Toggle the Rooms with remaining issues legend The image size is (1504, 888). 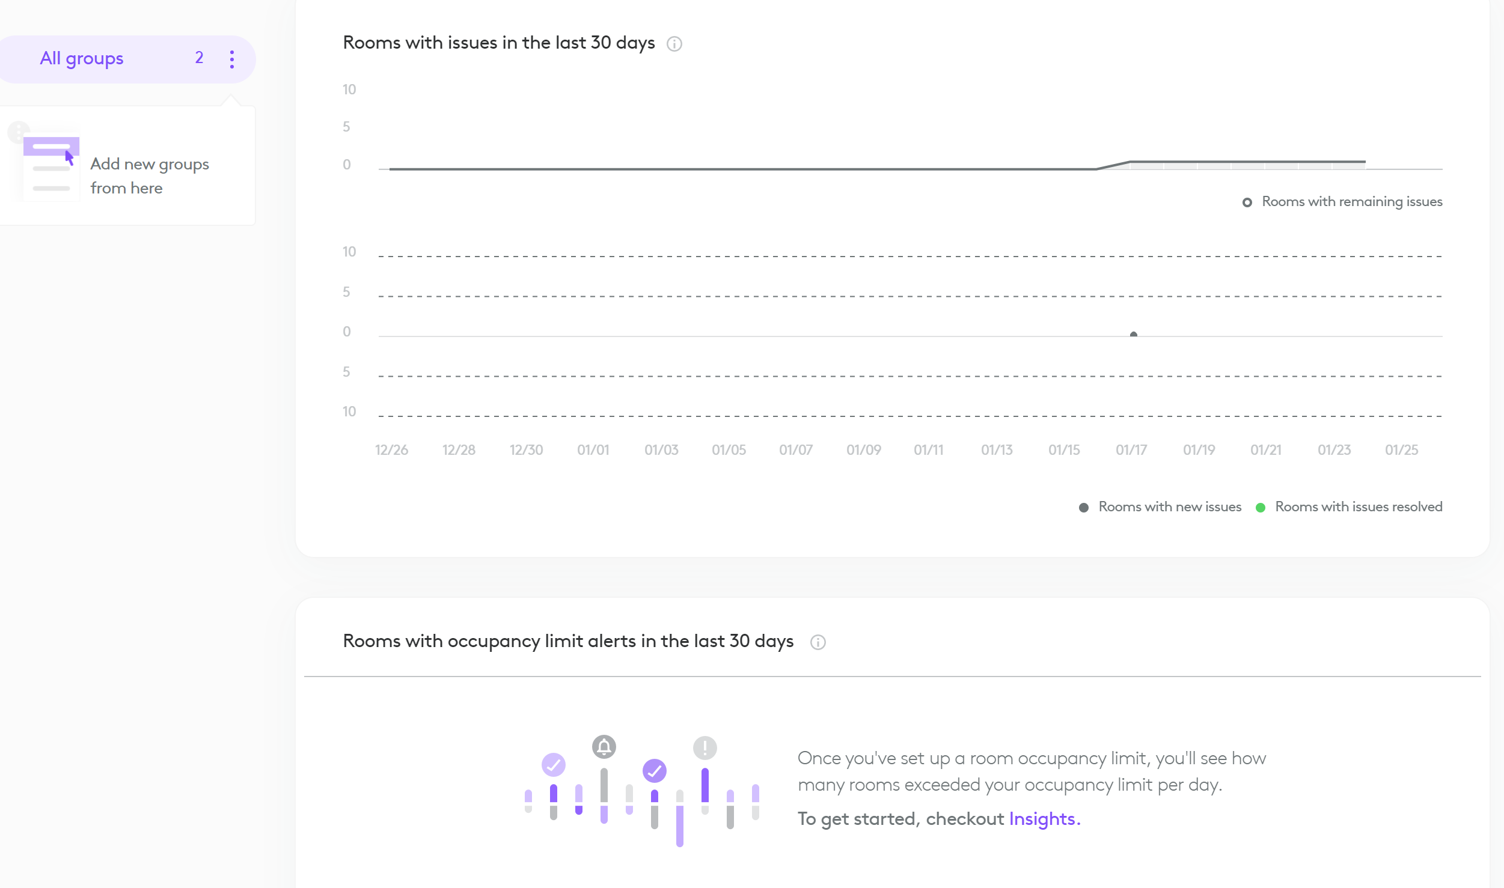point(1342,202)
